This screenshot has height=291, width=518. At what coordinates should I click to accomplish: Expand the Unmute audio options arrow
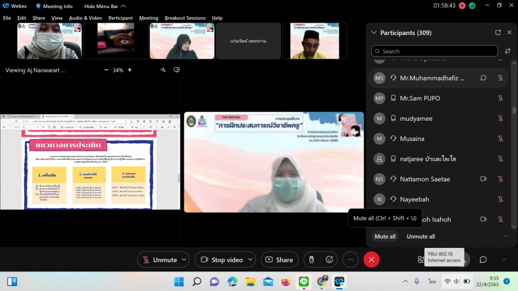(x=184, y=260)
